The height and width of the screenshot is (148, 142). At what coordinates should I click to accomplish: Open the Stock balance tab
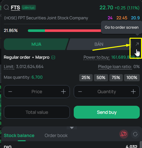(19, 135)
